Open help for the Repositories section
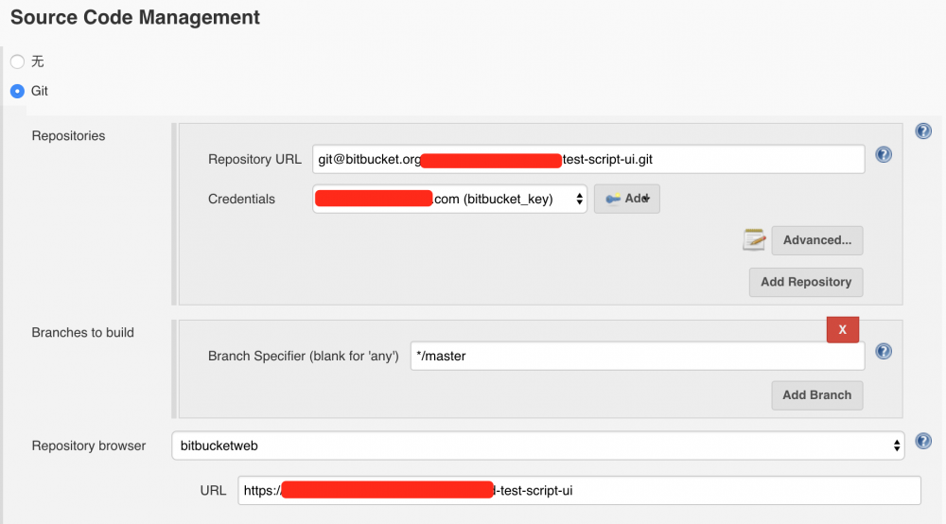Screen dimensions: 946x524 (923, 131)
